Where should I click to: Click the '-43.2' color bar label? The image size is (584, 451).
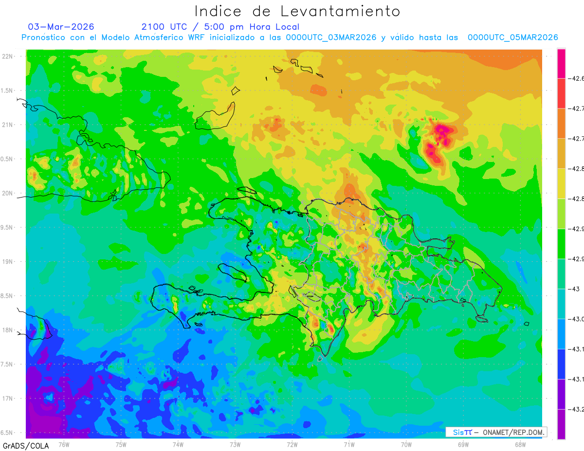click(x=577, y=410)
